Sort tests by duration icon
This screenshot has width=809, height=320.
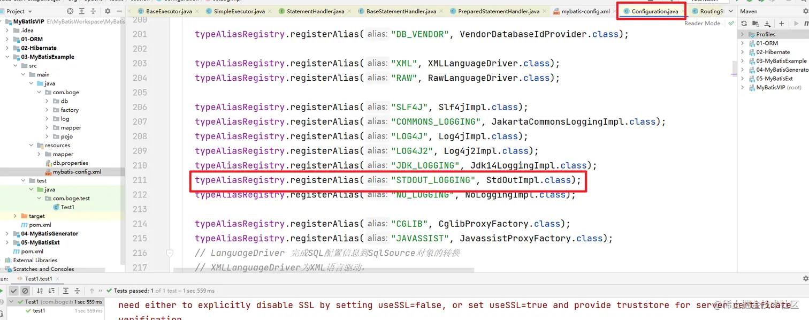(x=51, y=291)
